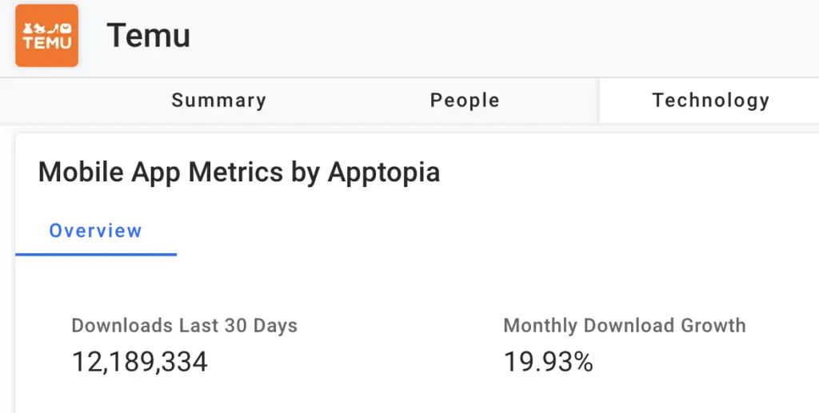Screen dimensions: 819x413
Task: Click the handbag pictogram in Temu logo
Action: 66,28
